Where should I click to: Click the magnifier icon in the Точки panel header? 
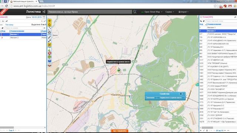235,17
